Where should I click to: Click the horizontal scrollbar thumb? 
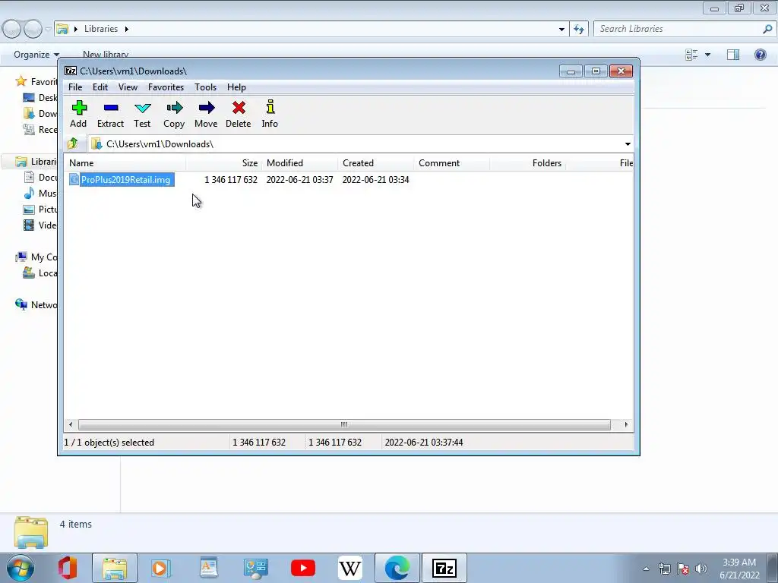click(x=344, y=424)
